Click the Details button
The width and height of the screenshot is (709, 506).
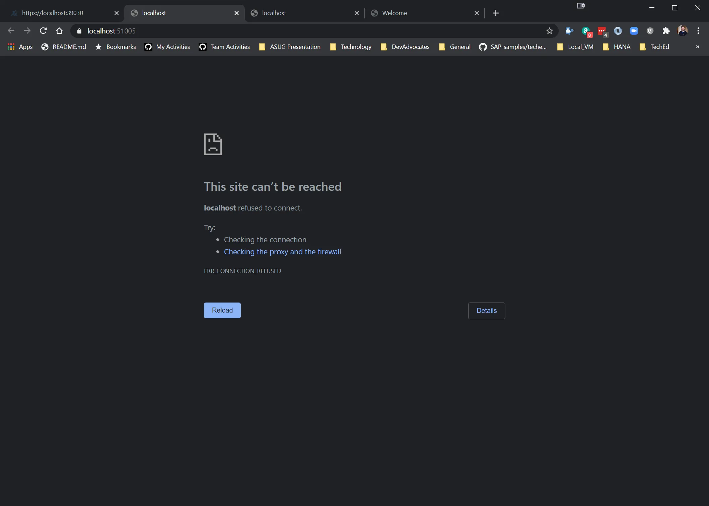click(486, 311)
